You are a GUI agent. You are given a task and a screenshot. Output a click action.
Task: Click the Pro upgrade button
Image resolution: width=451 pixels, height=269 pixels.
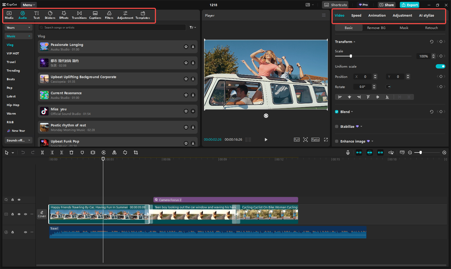coord(363,5)
